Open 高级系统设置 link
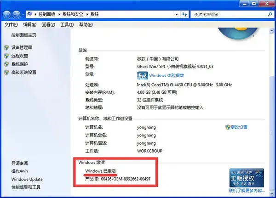The width and height of the screenshot is (276, 198). pyautogui.click(x=24, y=73)
